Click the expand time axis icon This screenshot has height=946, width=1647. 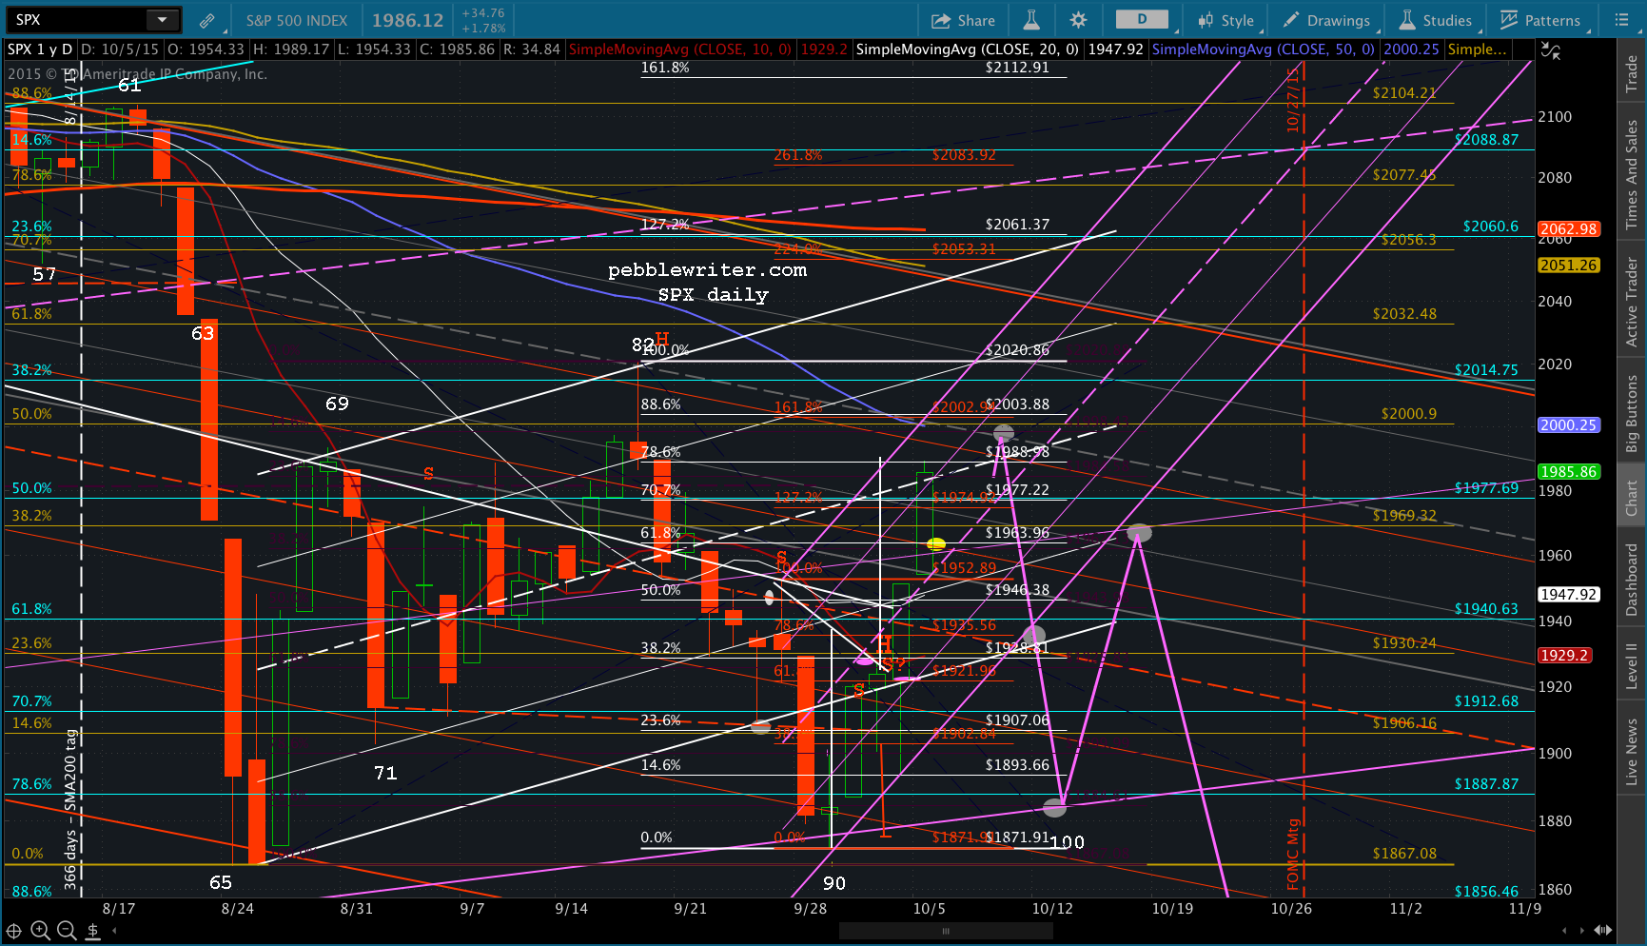[x=1602, y=931]
